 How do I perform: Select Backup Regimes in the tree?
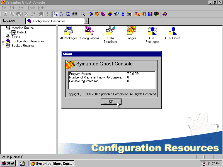[23, 46]
